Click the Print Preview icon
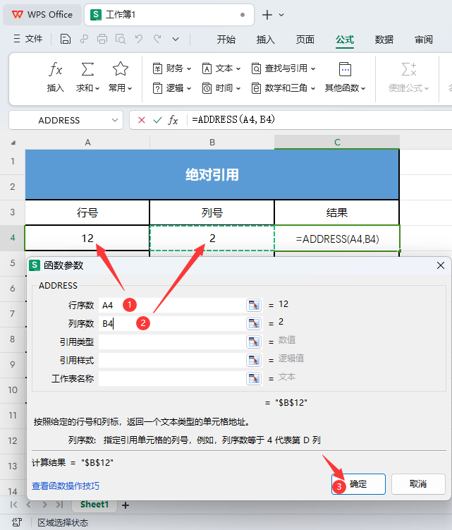The width and height of the screenshot is (452, 530). coord(121,40)
